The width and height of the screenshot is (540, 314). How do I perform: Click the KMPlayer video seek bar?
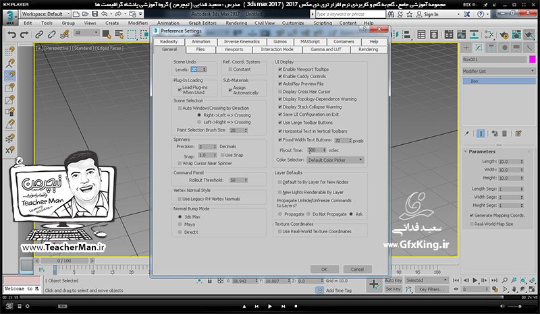(x=270, y=297)
